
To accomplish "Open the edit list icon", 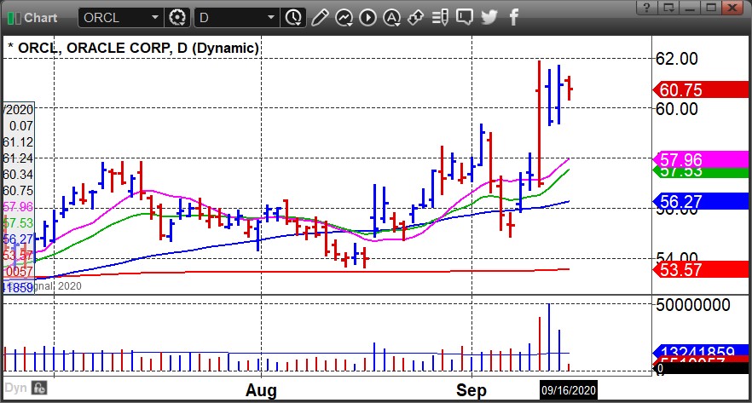I will tap(440, 18).
